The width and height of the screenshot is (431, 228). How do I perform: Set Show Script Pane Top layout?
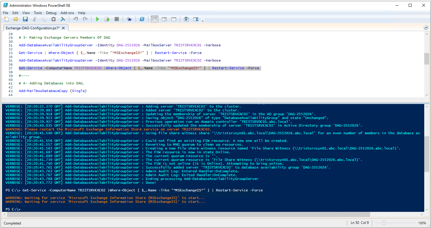click(155, 19)
